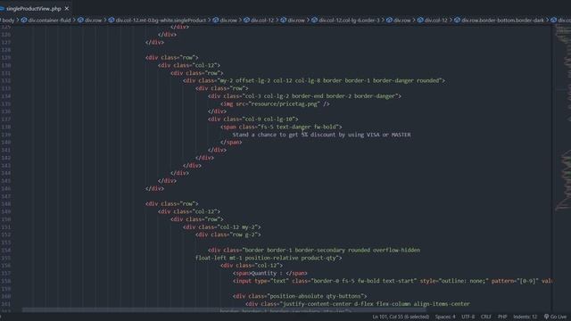Click 'Stand a chance to get 5% discount' text
The width and height of the screenshot is (571, 321).
tap(321, 135)
